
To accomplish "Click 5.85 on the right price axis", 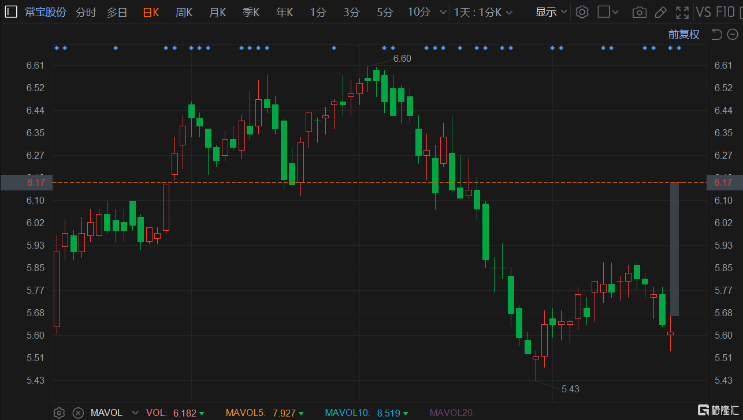I will pyautogui.click(x=723, y=268).
